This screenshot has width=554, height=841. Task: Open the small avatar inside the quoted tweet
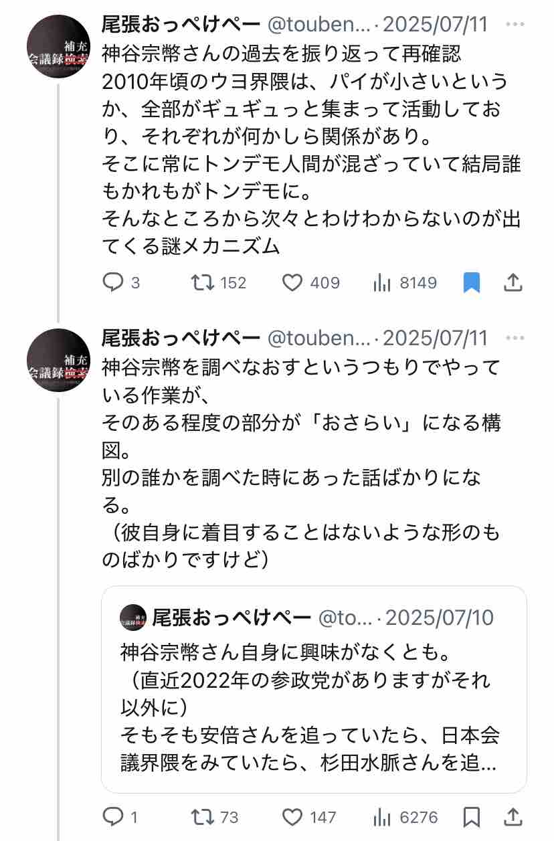point(133,616)
